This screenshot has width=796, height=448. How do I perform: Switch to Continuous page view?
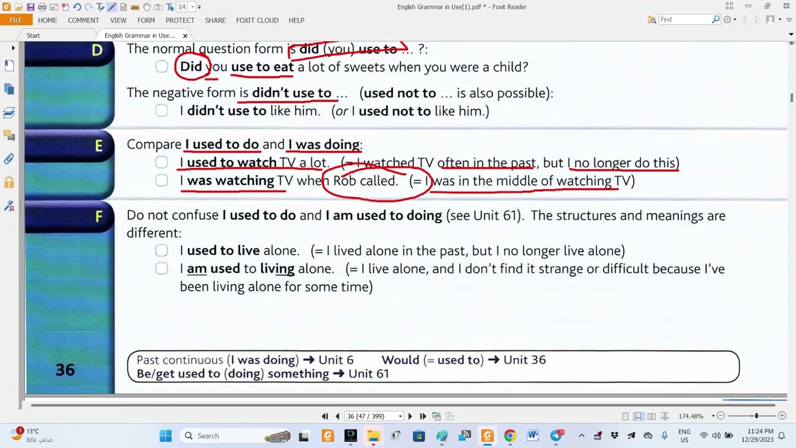coord(638,416)
